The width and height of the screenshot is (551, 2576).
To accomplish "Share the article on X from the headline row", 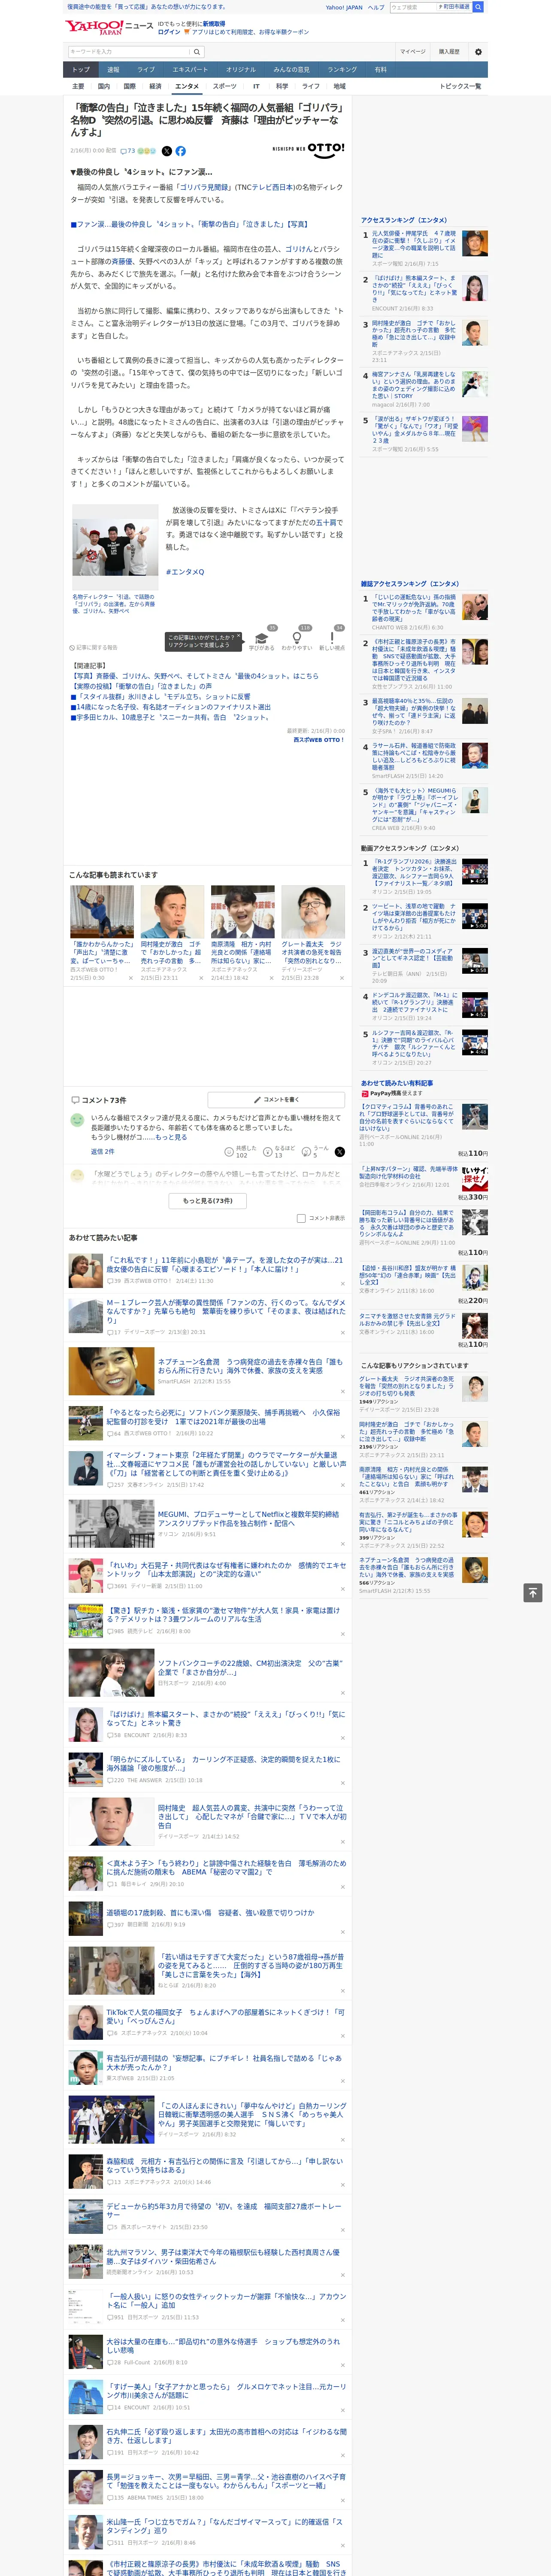I will [x=167, y=151].
